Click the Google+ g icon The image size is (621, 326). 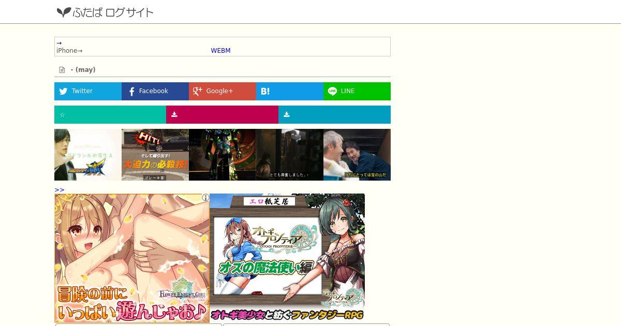(x=197, y=91)
